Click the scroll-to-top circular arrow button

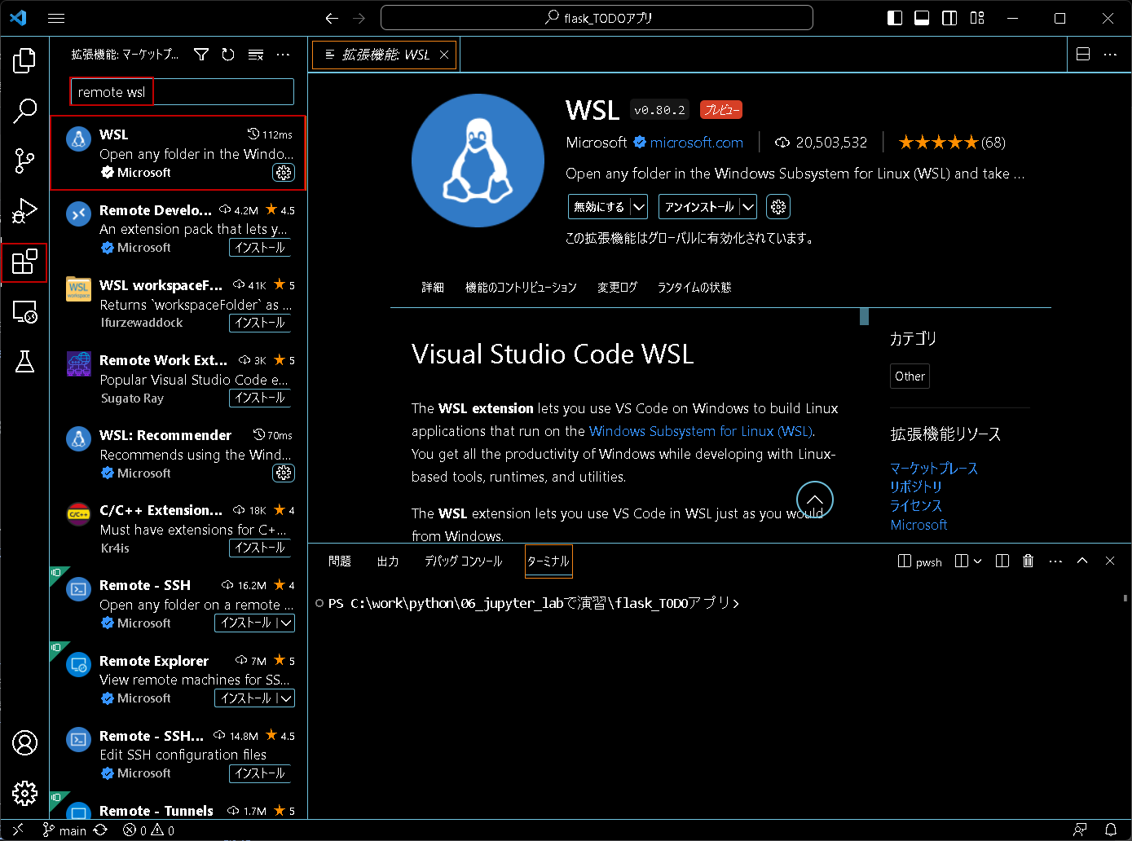coord(814,500)
